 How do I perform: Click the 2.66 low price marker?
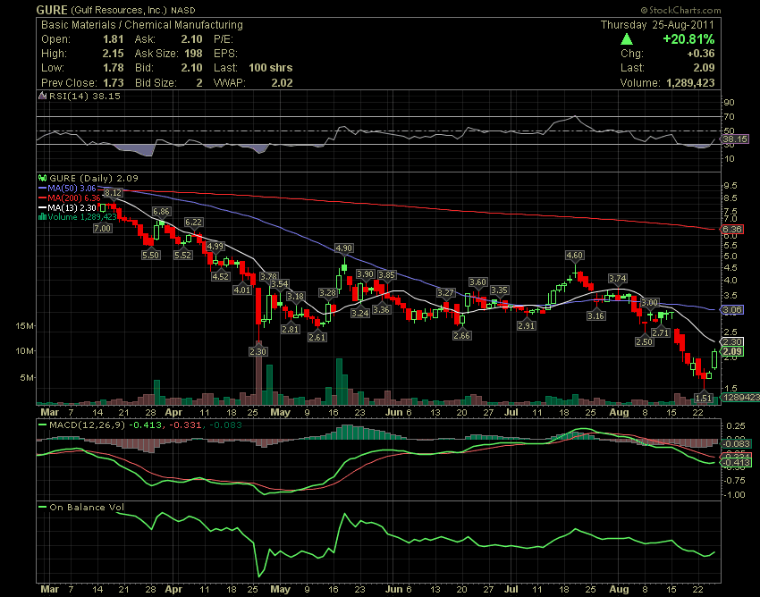tap(461, 335)
